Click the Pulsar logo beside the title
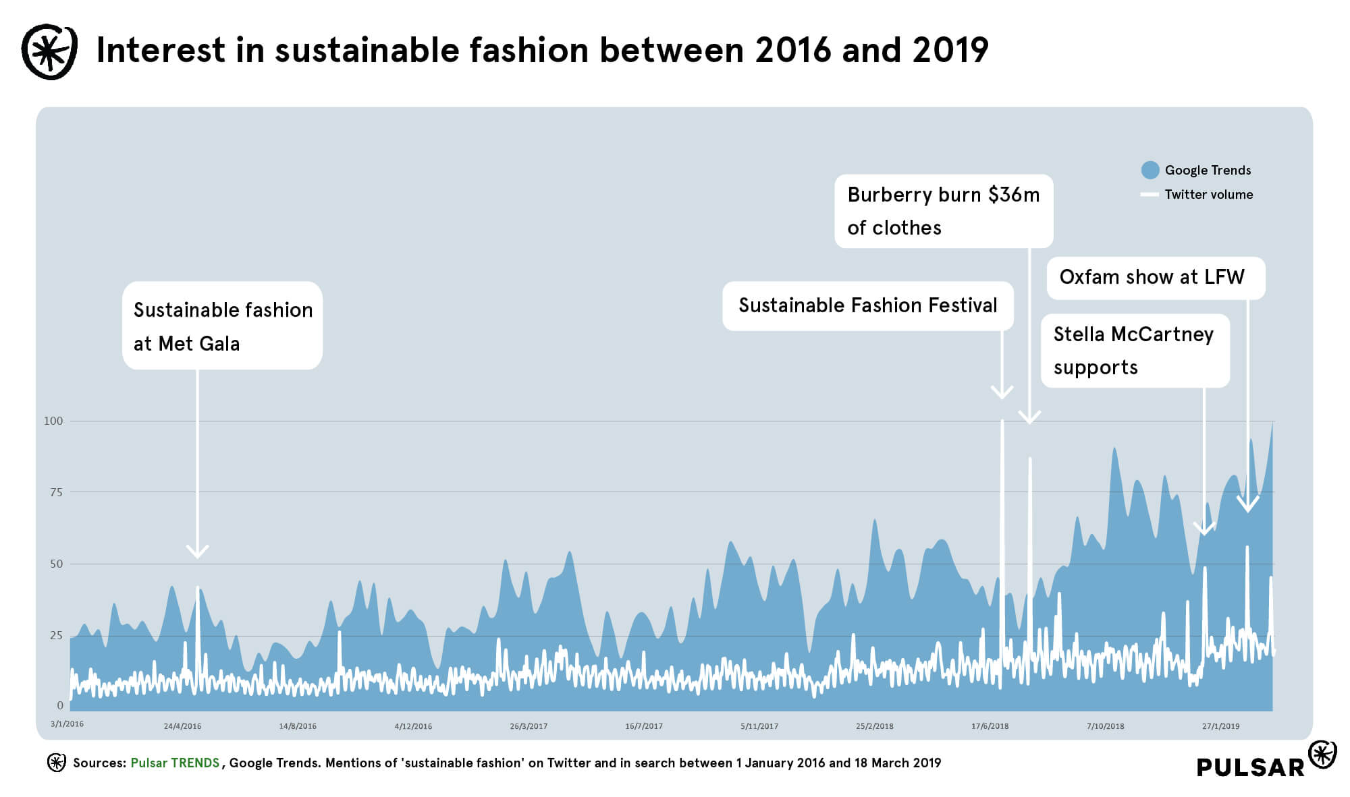 pos(49,52)
